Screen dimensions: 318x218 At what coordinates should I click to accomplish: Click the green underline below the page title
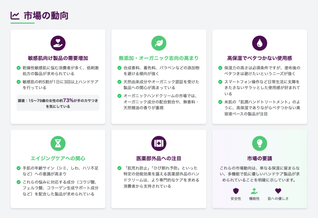pyautogui.click(x=22, y=23)
